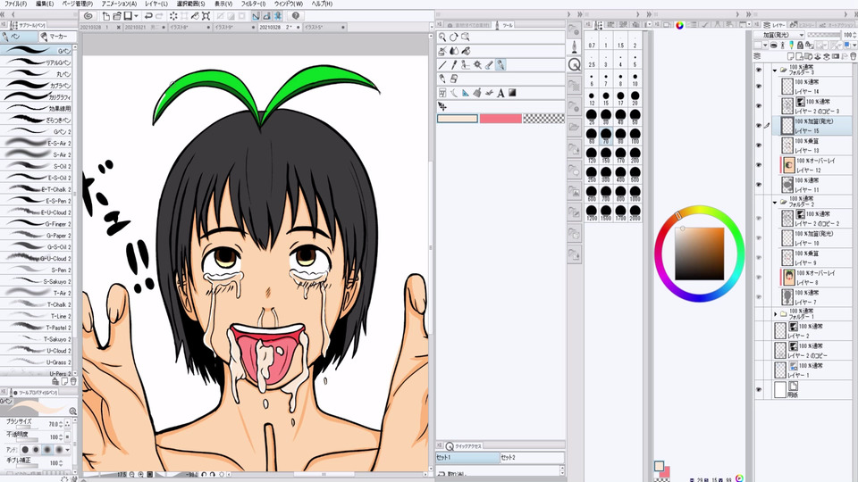Open anti-aliasing options dropdown arrow
Image resolution: width=858 pixels, height=482 pixels.
(x=68, y=450)
